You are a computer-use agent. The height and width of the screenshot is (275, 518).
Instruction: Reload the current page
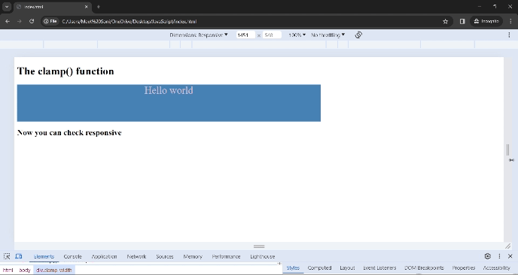tap(32, 22)
